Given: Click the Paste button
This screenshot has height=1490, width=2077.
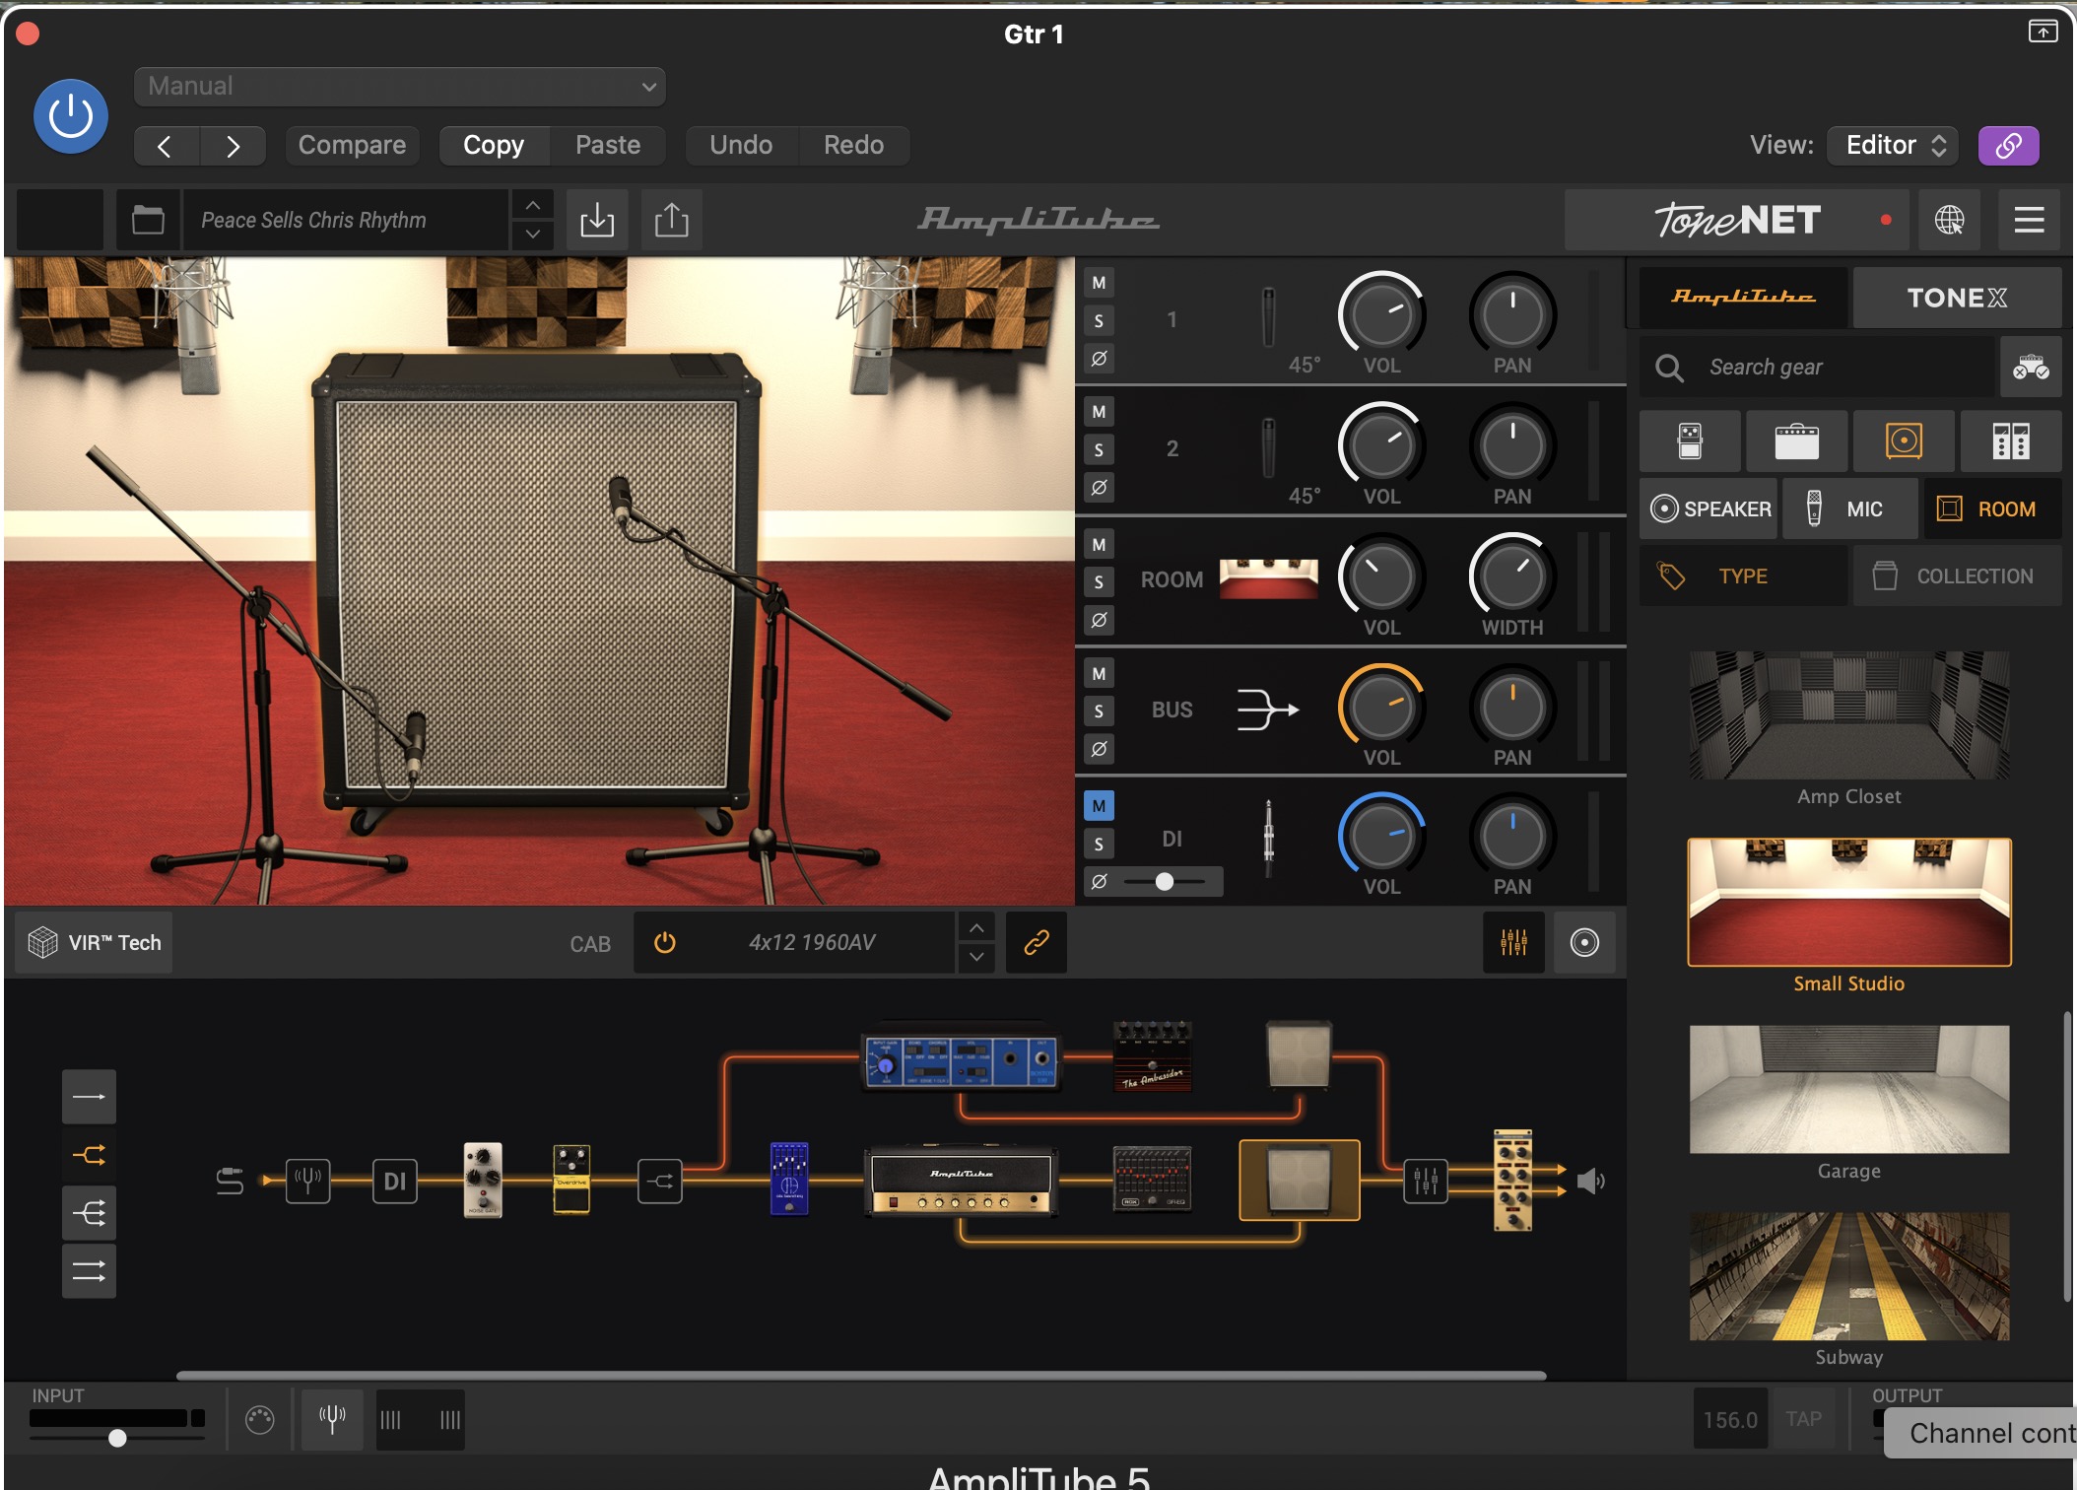Looking at the screenshot, I should click(608, 145).
